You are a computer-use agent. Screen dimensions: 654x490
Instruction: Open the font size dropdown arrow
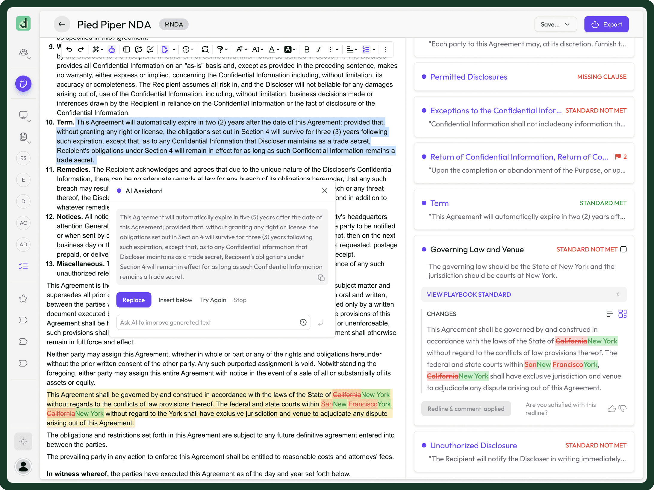point(262,49)
